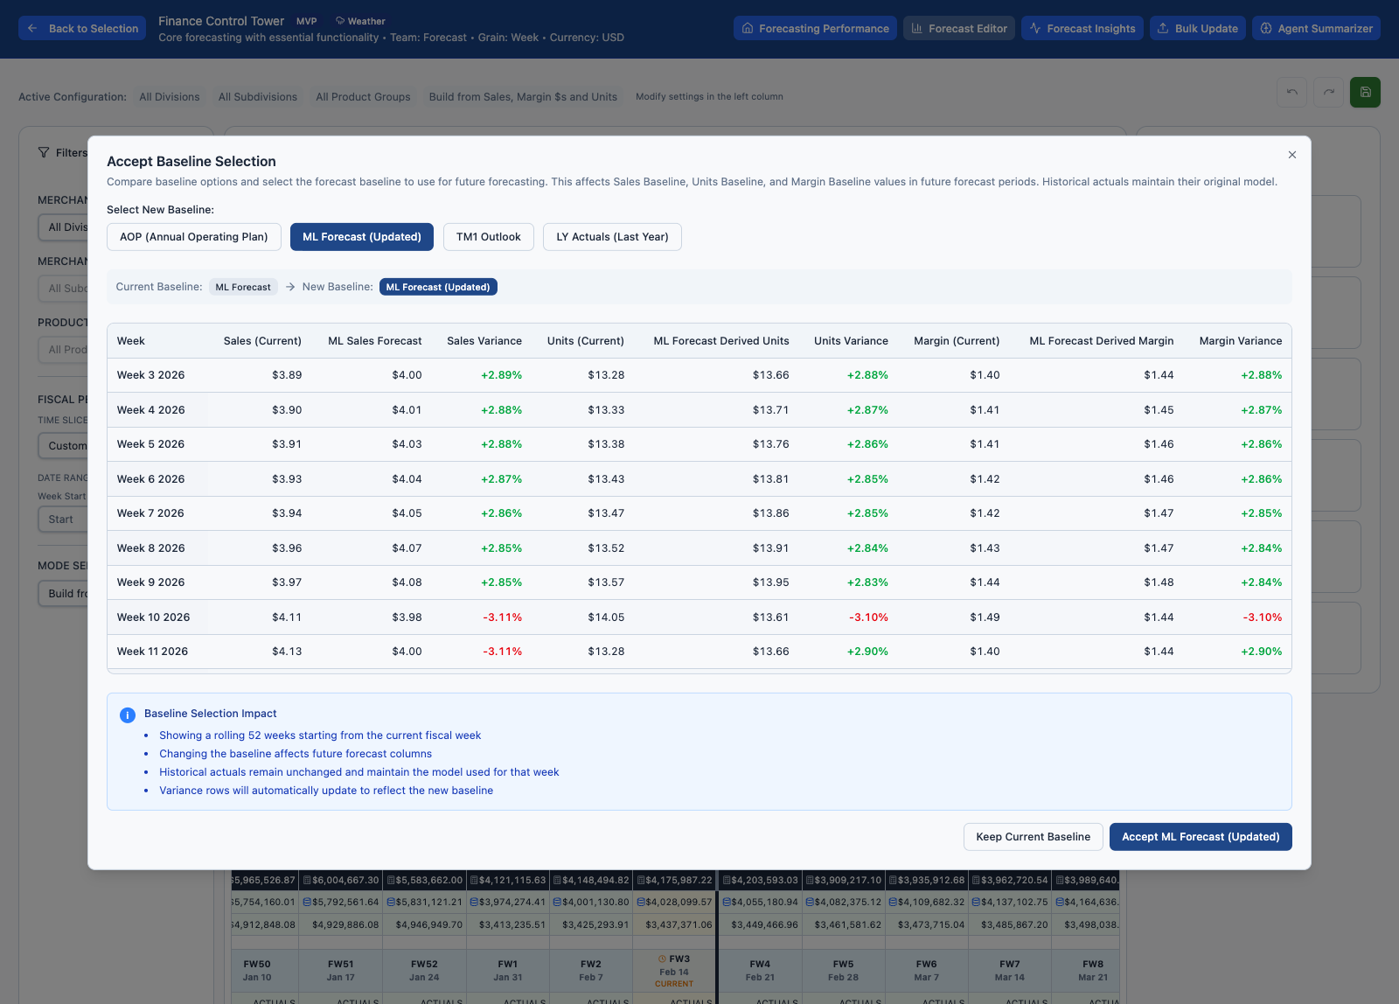This screenshot has width=1399, height=1004.
Task: Select the TM1 Outlook baseline option
Action: coord(488,236)
